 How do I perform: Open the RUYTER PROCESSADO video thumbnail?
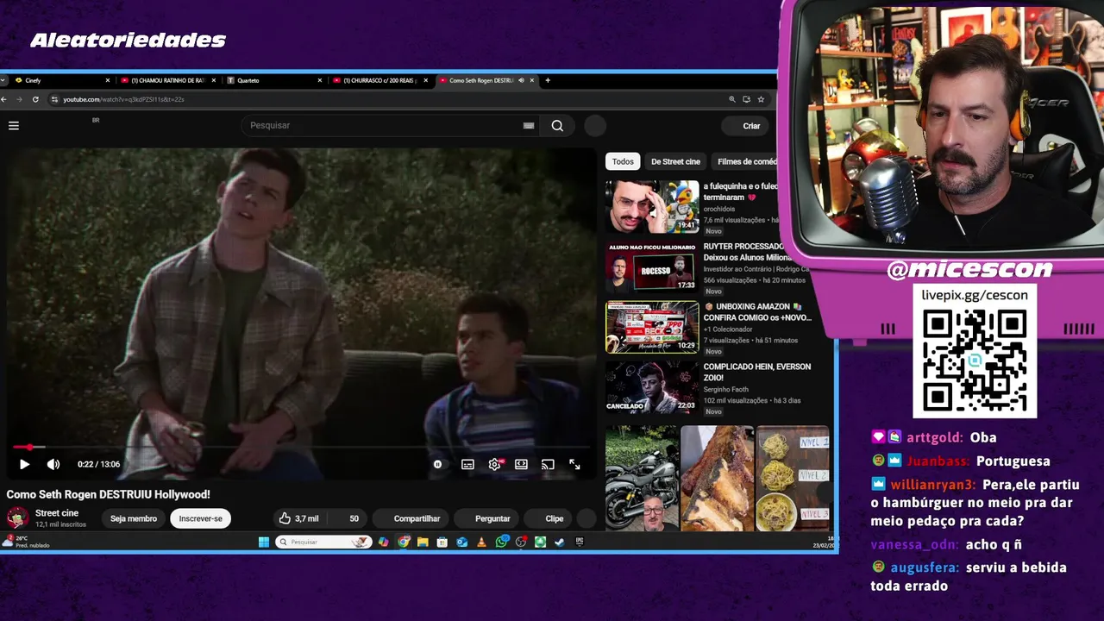[x=652, y=267]
